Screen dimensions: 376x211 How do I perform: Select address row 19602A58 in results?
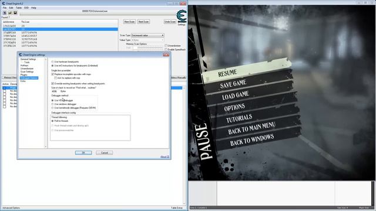(60, 26)
